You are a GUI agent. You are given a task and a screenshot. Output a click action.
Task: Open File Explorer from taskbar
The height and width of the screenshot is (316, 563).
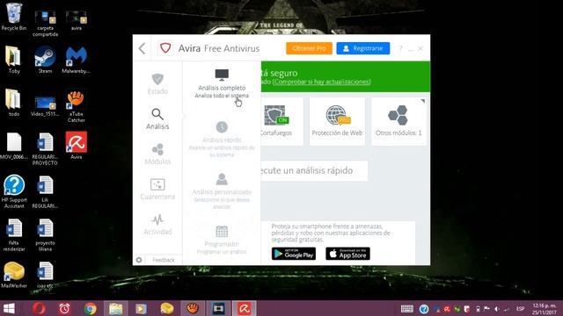[115, 308]
